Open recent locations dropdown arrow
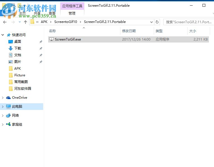Screen dimensions: 214x167 click(20, 22)
